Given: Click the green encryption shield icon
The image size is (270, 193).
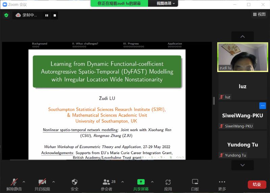Looking at the screenshot, I should pos(6,15).
